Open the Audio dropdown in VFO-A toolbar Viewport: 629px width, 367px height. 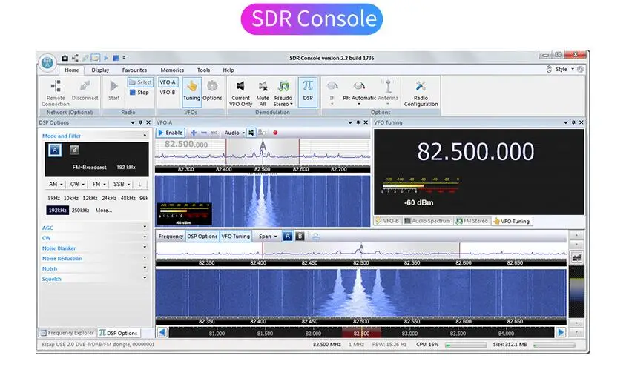tap(234, 133)
